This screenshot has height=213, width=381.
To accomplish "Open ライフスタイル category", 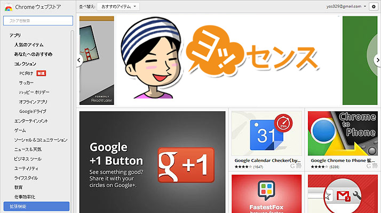I will [26, 178].
